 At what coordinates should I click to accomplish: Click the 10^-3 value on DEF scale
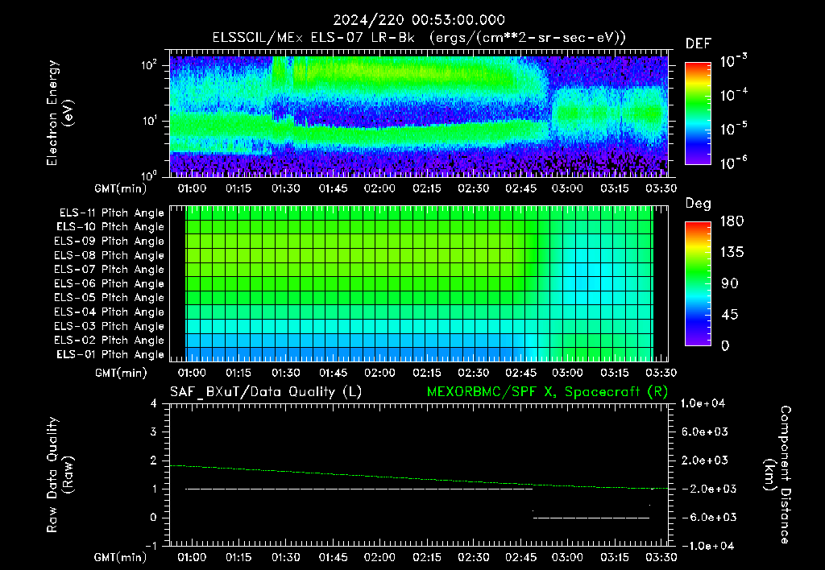[x=734, y=60]
